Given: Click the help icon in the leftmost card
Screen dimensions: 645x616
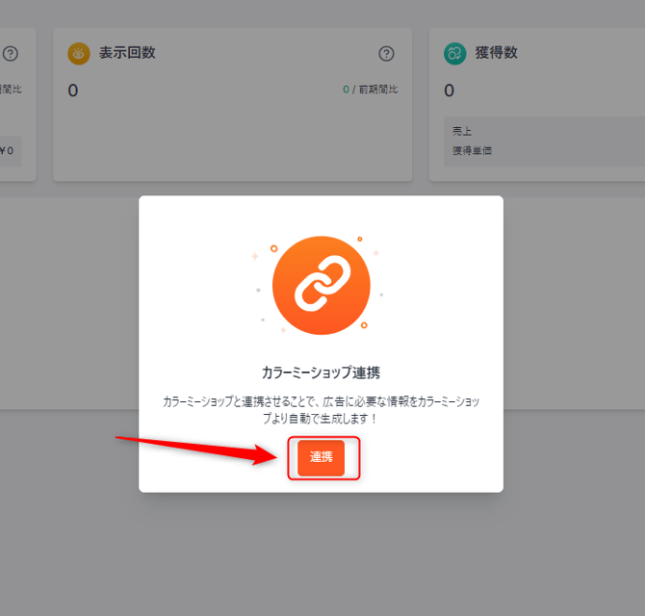Looking at the screenshot, I should tap(11, 54).
